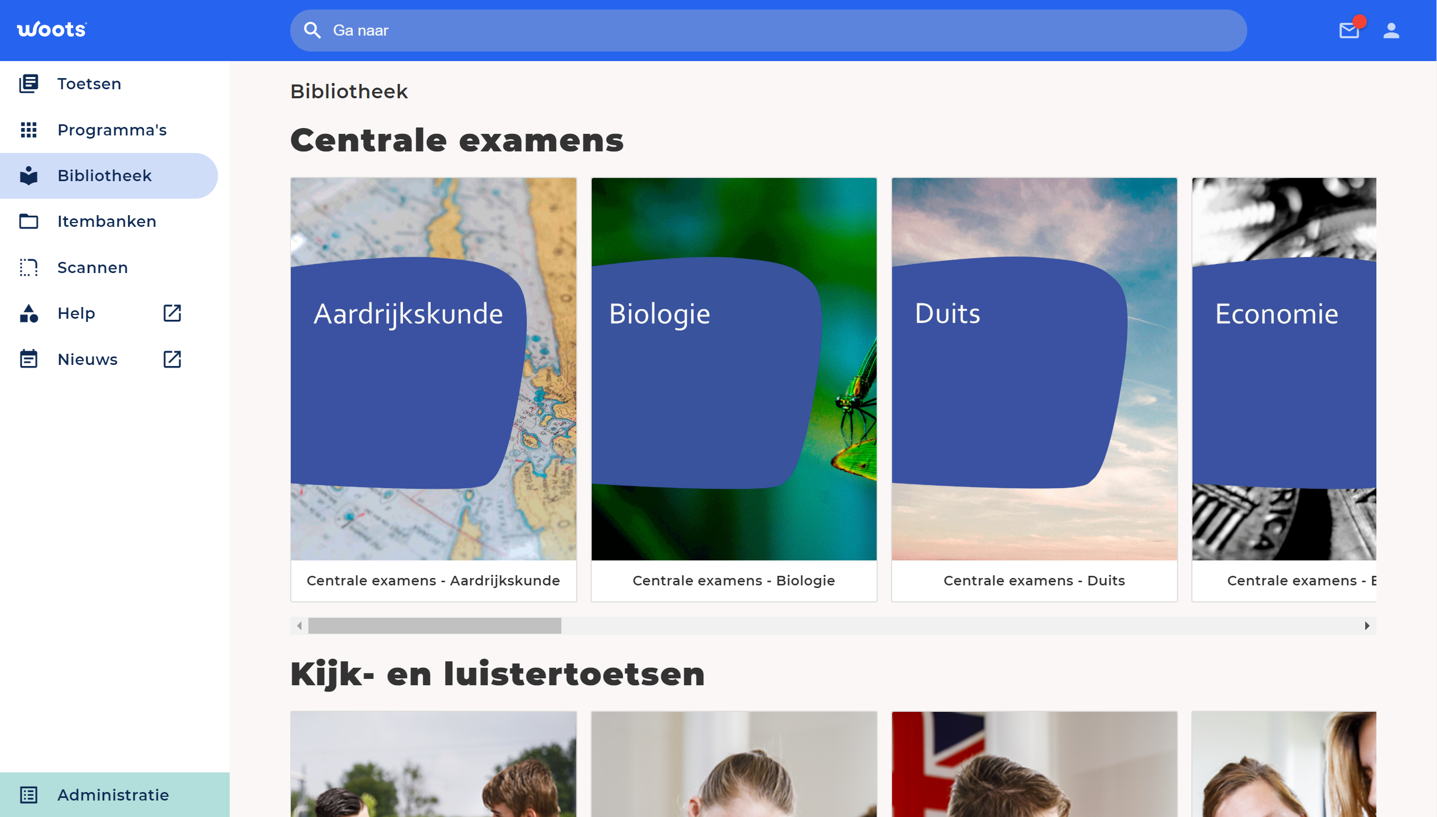Click the horizontal scrollbar thumb
The image size is (1437, 817).
pos(435,626)
